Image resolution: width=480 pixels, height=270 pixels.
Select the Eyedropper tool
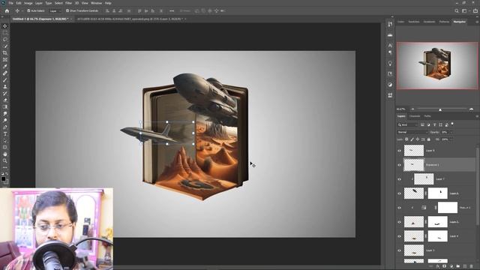tap(5, 67)
